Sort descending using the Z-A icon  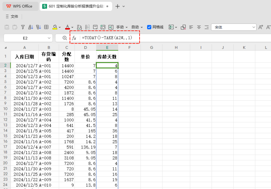39,27
